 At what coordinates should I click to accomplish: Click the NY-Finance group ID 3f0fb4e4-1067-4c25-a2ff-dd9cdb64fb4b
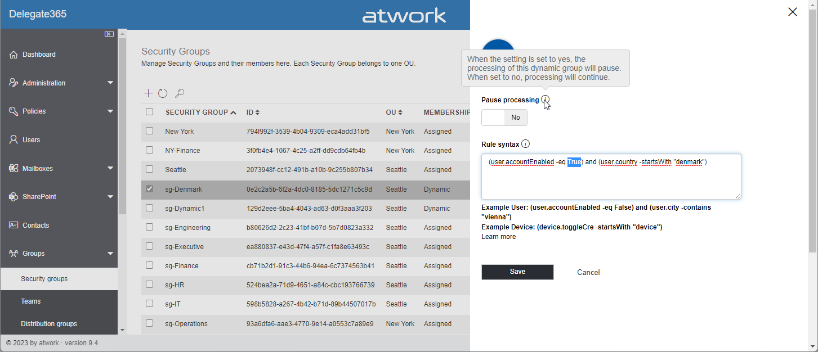pos(306,151)
